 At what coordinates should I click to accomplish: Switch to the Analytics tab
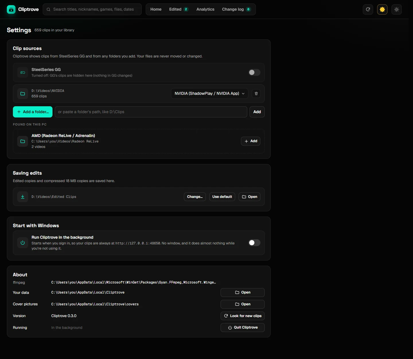(205, 9)
